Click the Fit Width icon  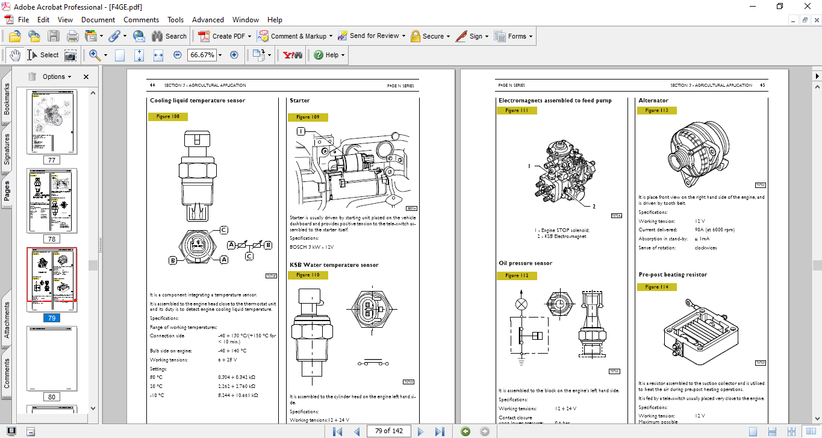click(158, 55)
